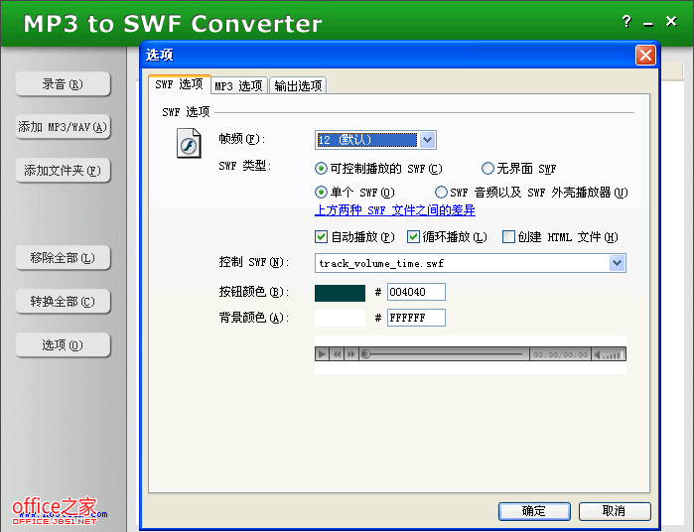The height and width of the screenshot is (532, 694).
Task: Close the 选项 dialog with the red X
Action: [x=645, y=56]
